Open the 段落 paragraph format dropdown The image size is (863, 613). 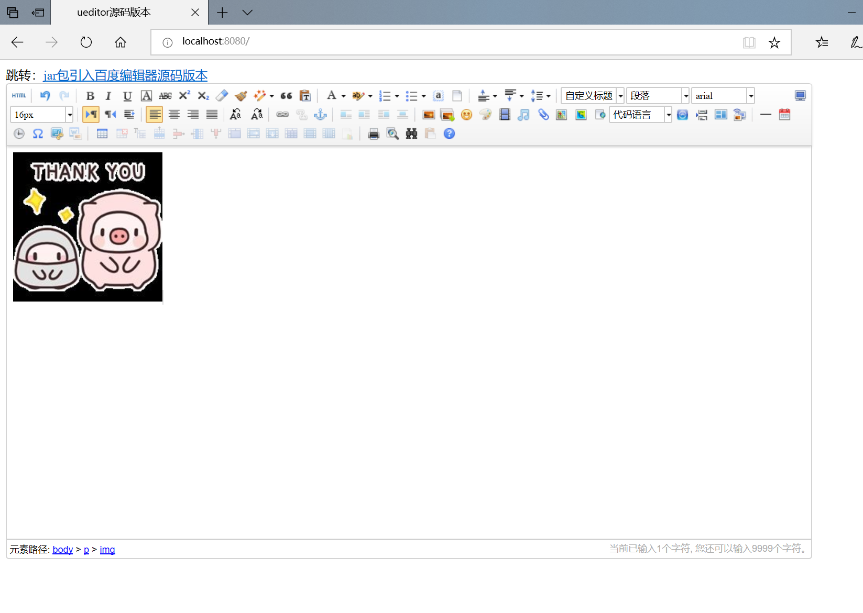[x=658, y=96]
